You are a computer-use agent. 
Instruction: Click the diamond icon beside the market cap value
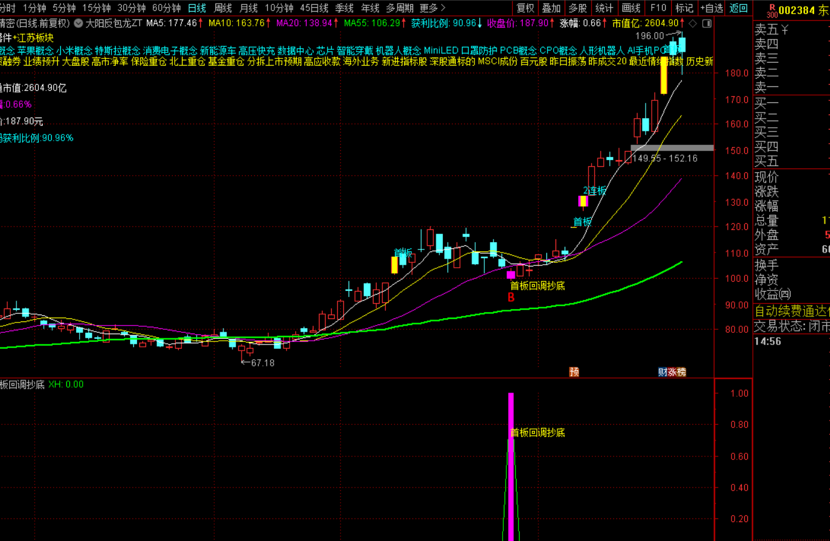click(692, 23)
